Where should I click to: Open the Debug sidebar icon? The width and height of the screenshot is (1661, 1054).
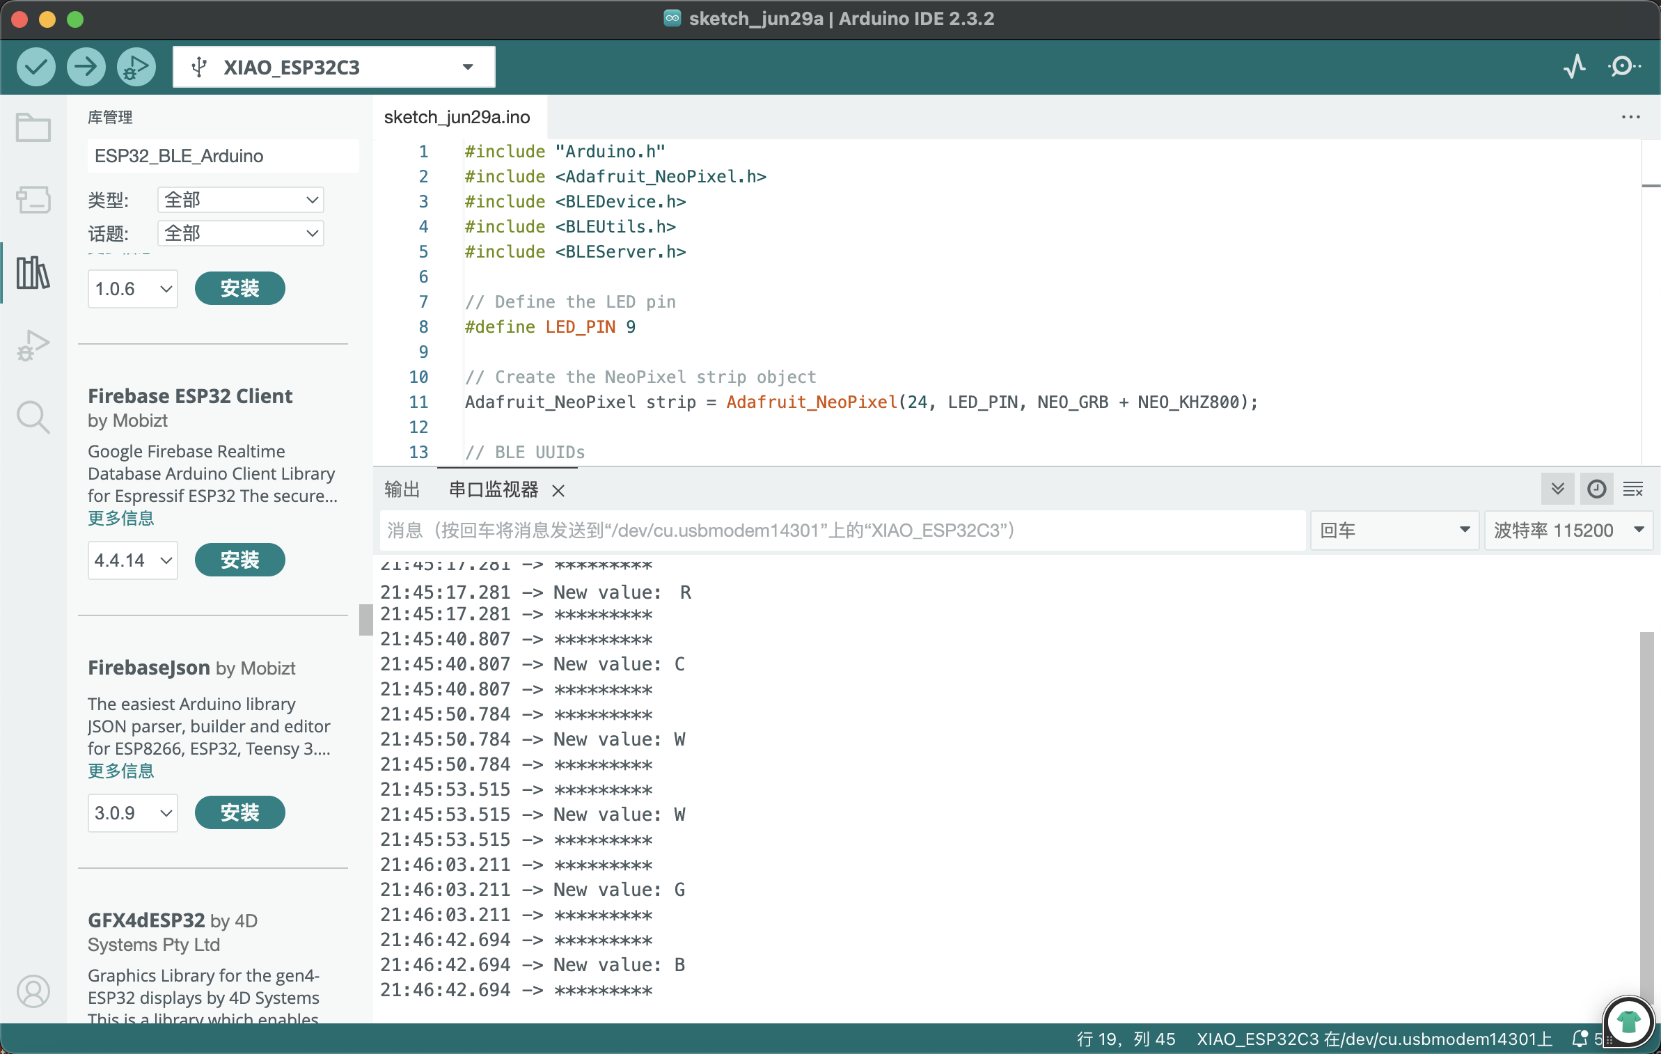tap(33, 345)
